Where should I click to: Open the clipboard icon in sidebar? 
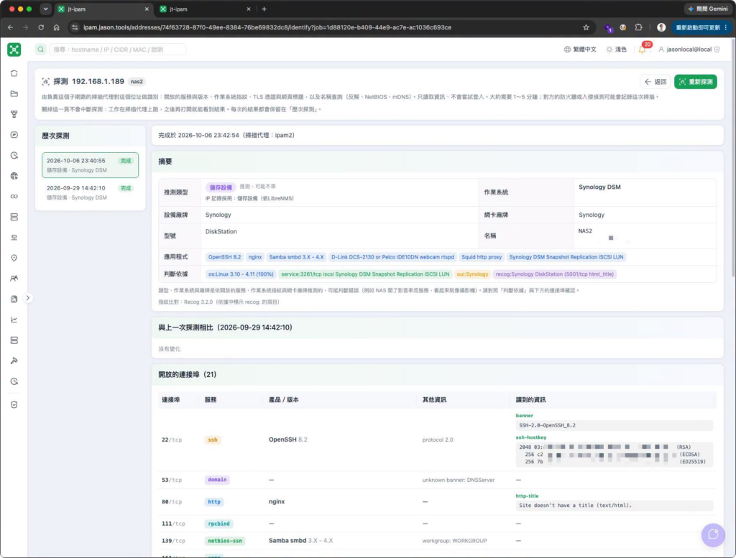point(14,299)
